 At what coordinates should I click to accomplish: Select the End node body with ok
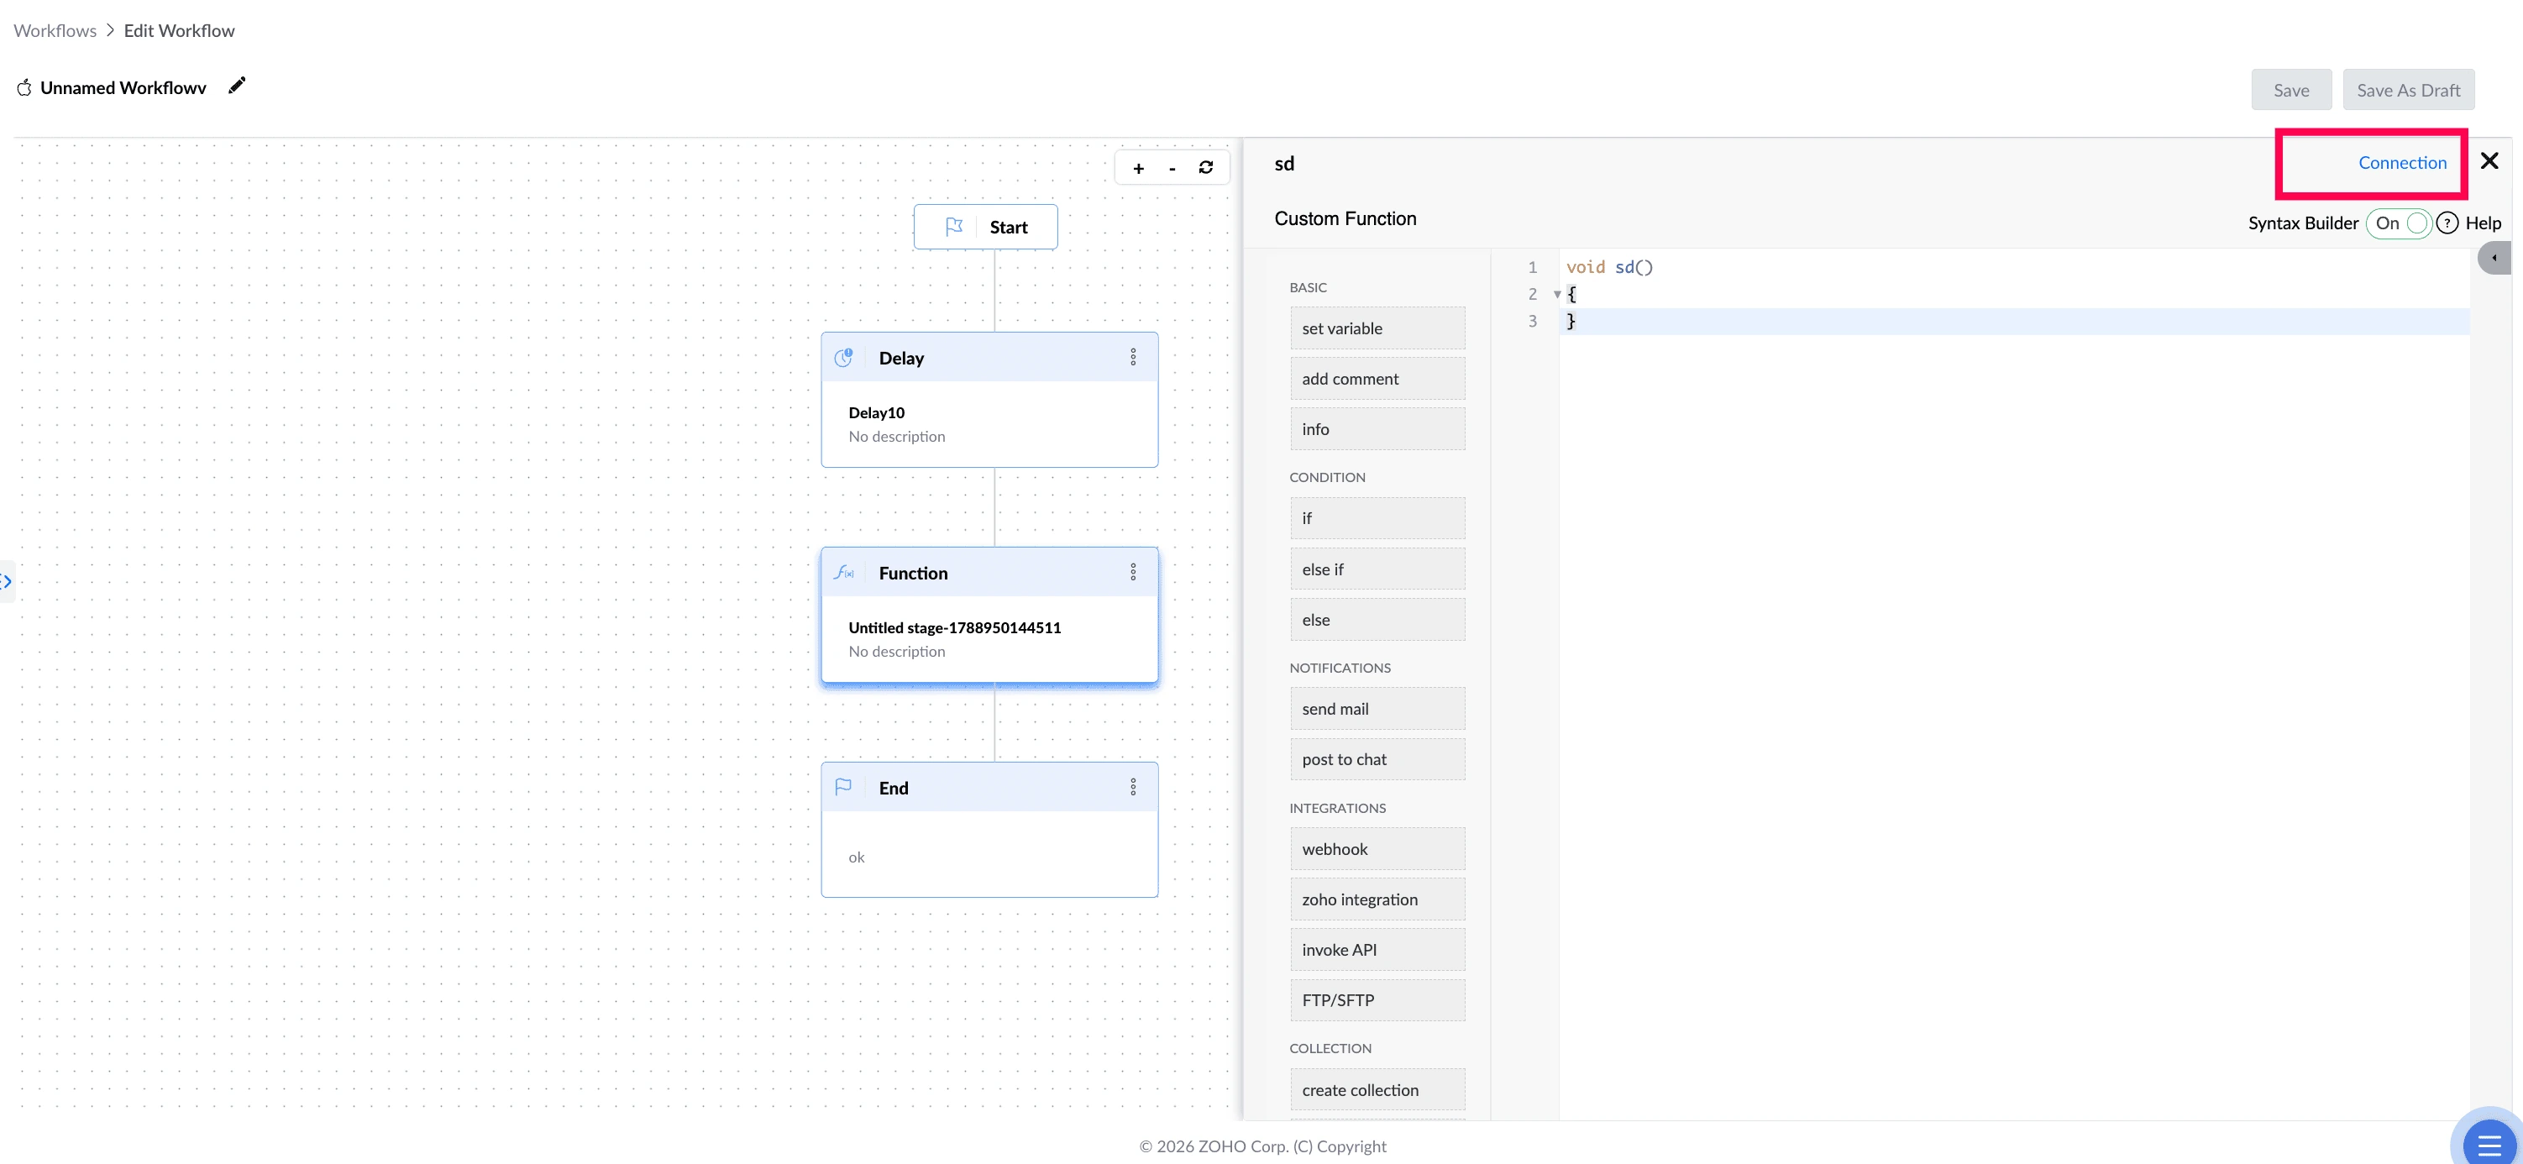pos(989,853)
